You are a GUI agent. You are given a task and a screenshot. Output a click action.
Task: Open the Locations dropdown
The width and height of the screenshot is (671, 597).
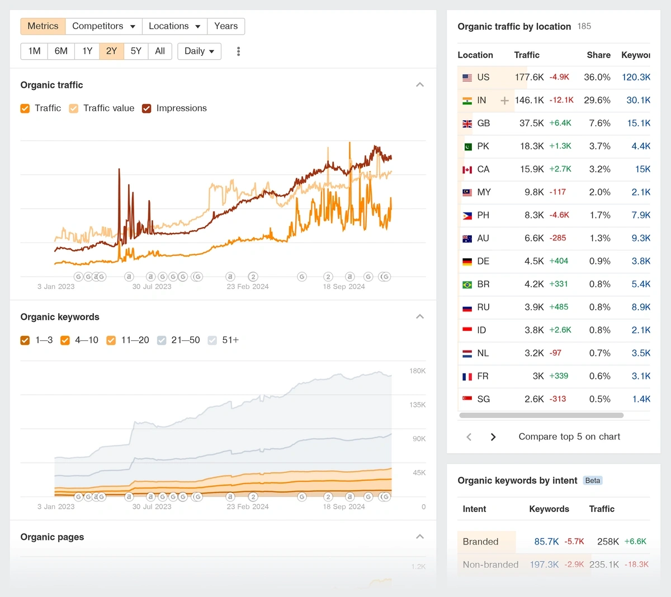174,26
